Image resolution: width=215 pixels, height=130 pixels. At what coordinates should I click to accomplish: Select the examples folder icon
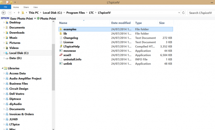tap(61, 29)
